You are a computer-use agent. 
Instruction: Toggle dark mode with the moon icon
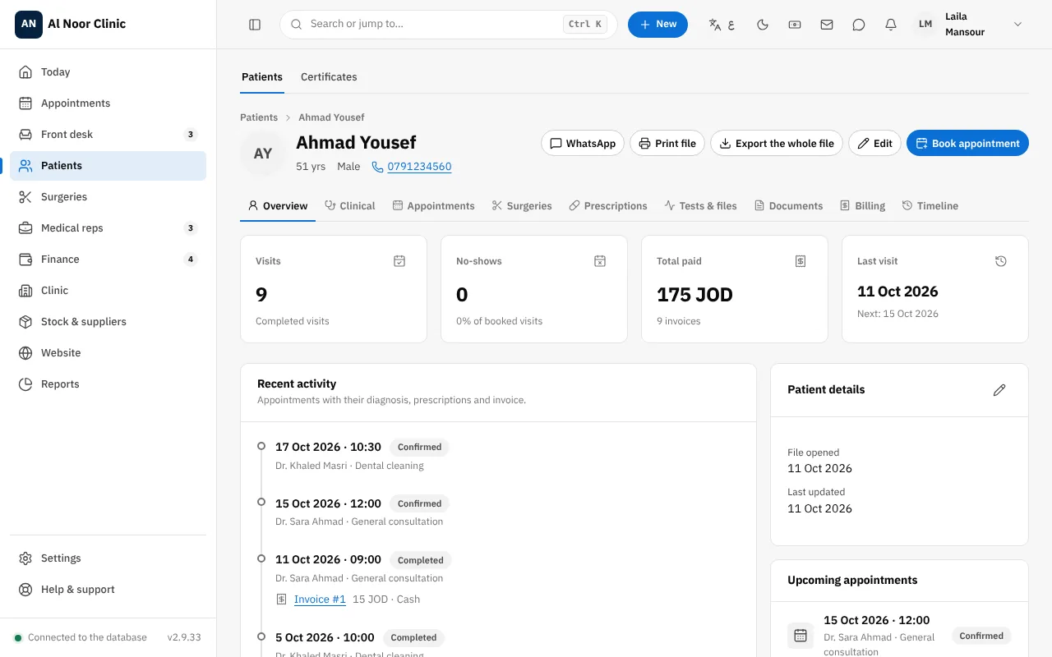[763, 25]
